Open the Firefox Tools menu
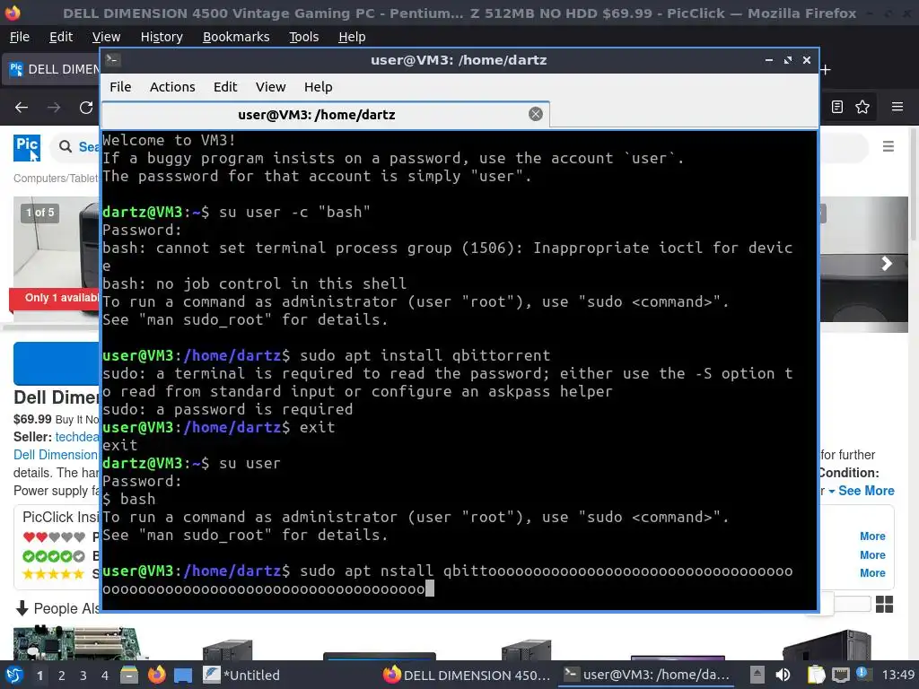The height and width of the screenshot is (689, 919). tap(303, 37)
